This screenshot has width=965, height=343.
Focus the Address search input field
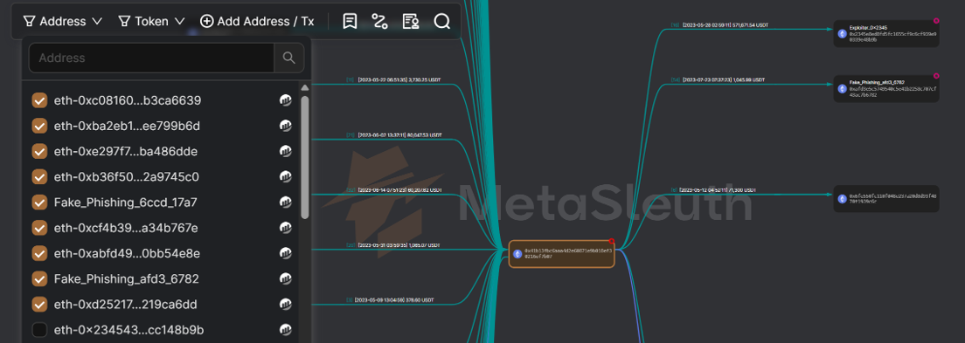[x=151, y=58]
